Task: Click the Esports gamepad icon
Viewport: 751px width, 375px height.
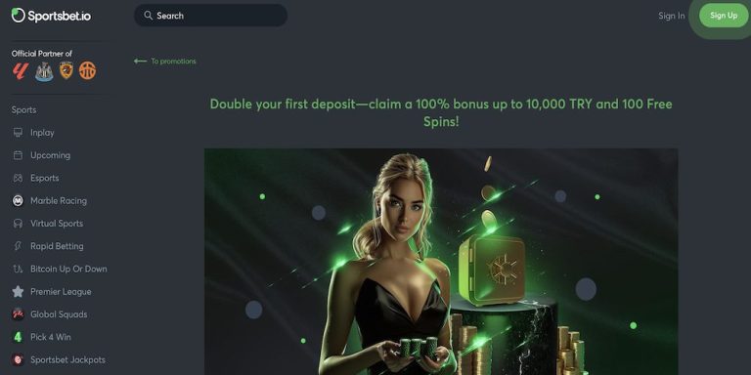Action: click(x=18, y=178)
